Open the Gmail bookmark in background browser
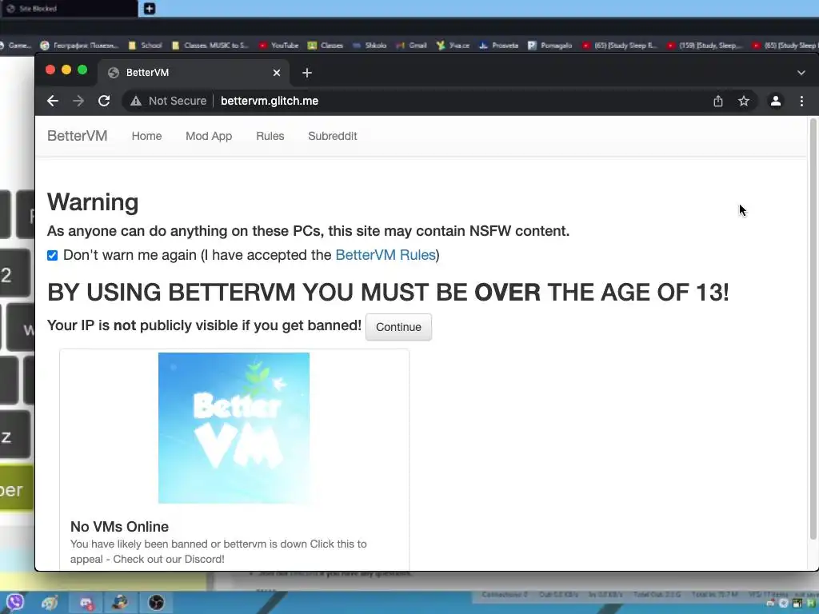The height and width of the screenshot is (614, 819). pos(412,46)
